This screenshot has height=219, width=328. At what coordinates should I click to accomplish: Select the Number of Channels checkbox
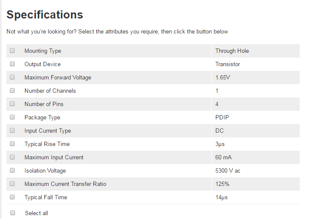(x=12, y=91)
